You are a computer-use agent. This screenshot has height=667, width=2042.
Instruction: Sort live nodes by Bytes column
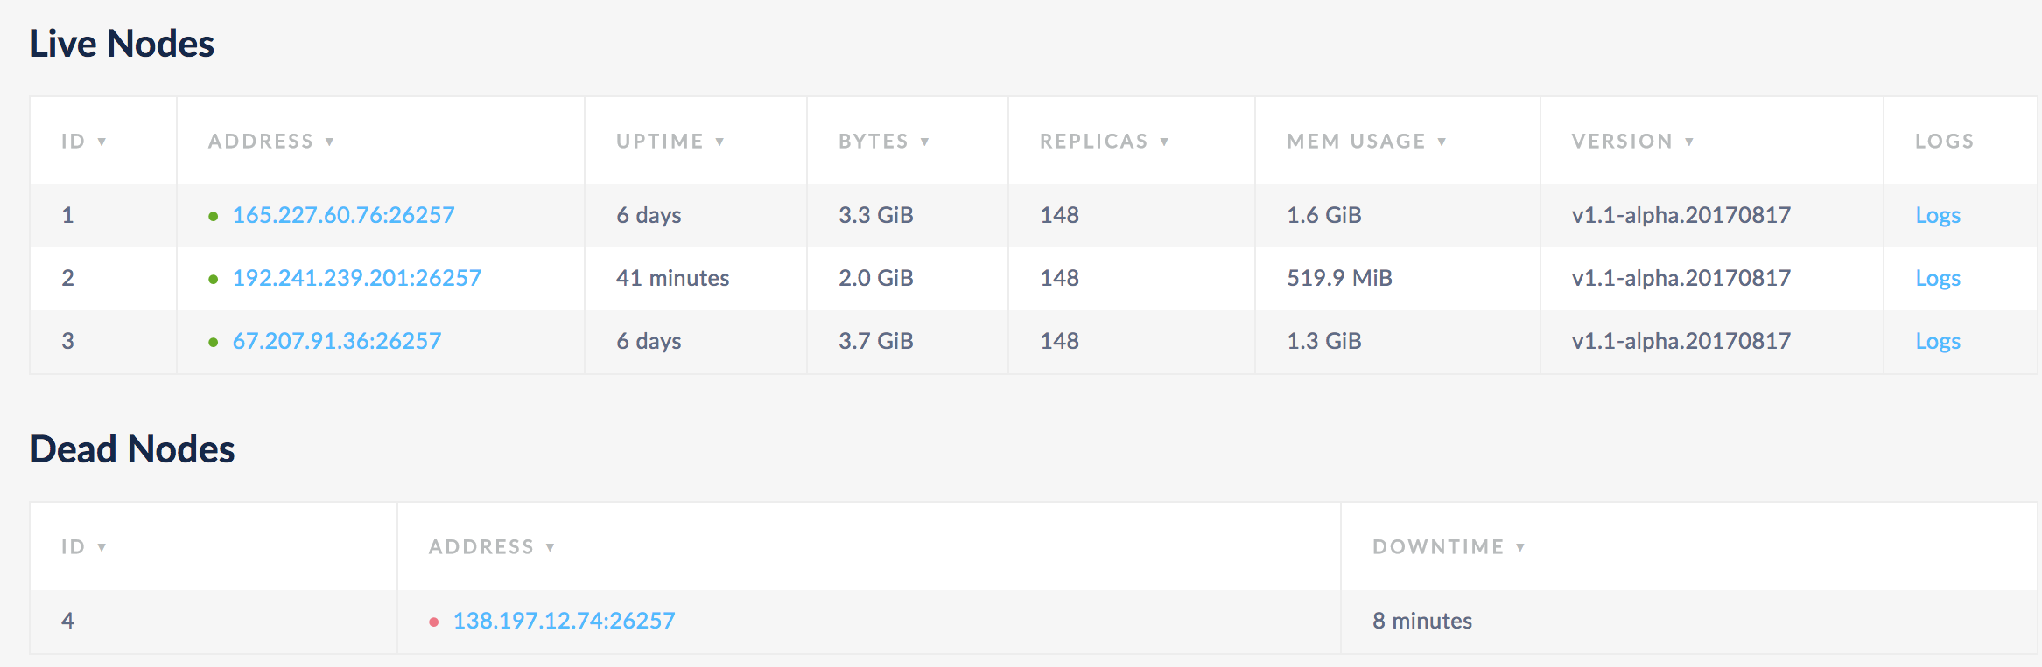click(x=882, y=142)
